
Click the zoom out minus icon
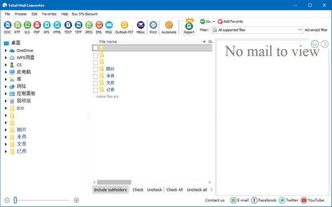[x=7, y=200]
